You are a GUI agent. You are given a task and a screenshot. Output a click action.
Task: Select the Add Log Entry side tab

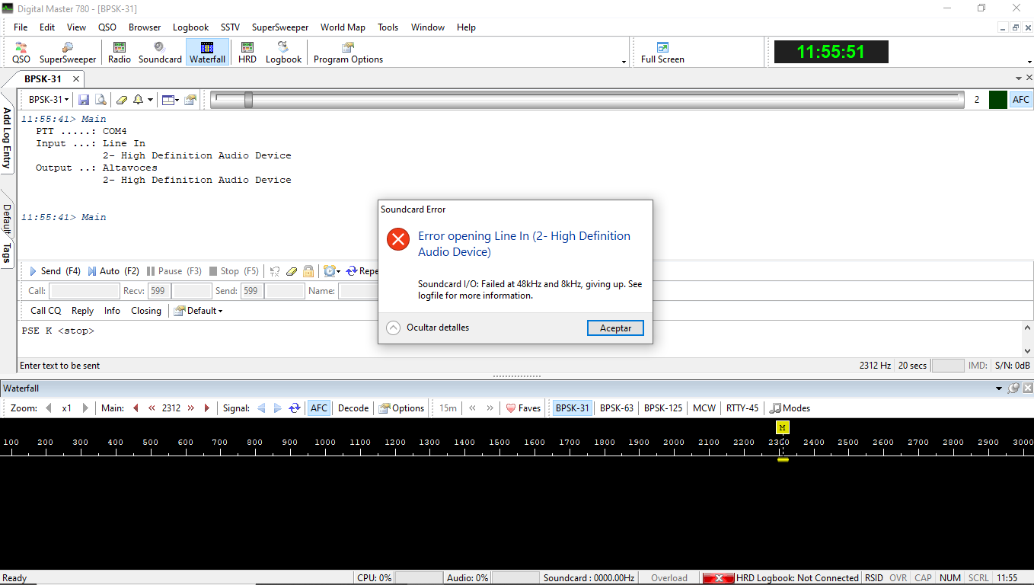[x=7, y=138]
